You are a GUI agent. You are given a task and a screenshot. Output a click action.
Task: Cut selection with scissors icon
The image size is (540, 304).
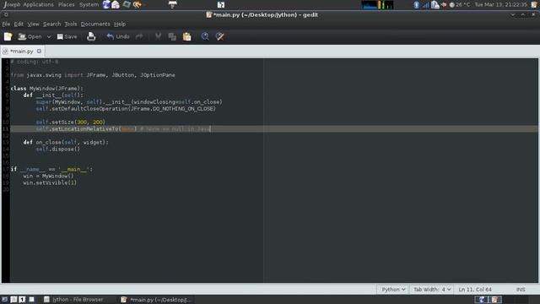[x=158, y=36]
